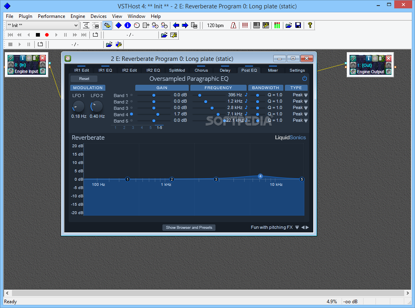Screen dimensions: 415x308
Task: Disable the lit Band 4 modulation indicator
Action: click(x=132, y=114)
